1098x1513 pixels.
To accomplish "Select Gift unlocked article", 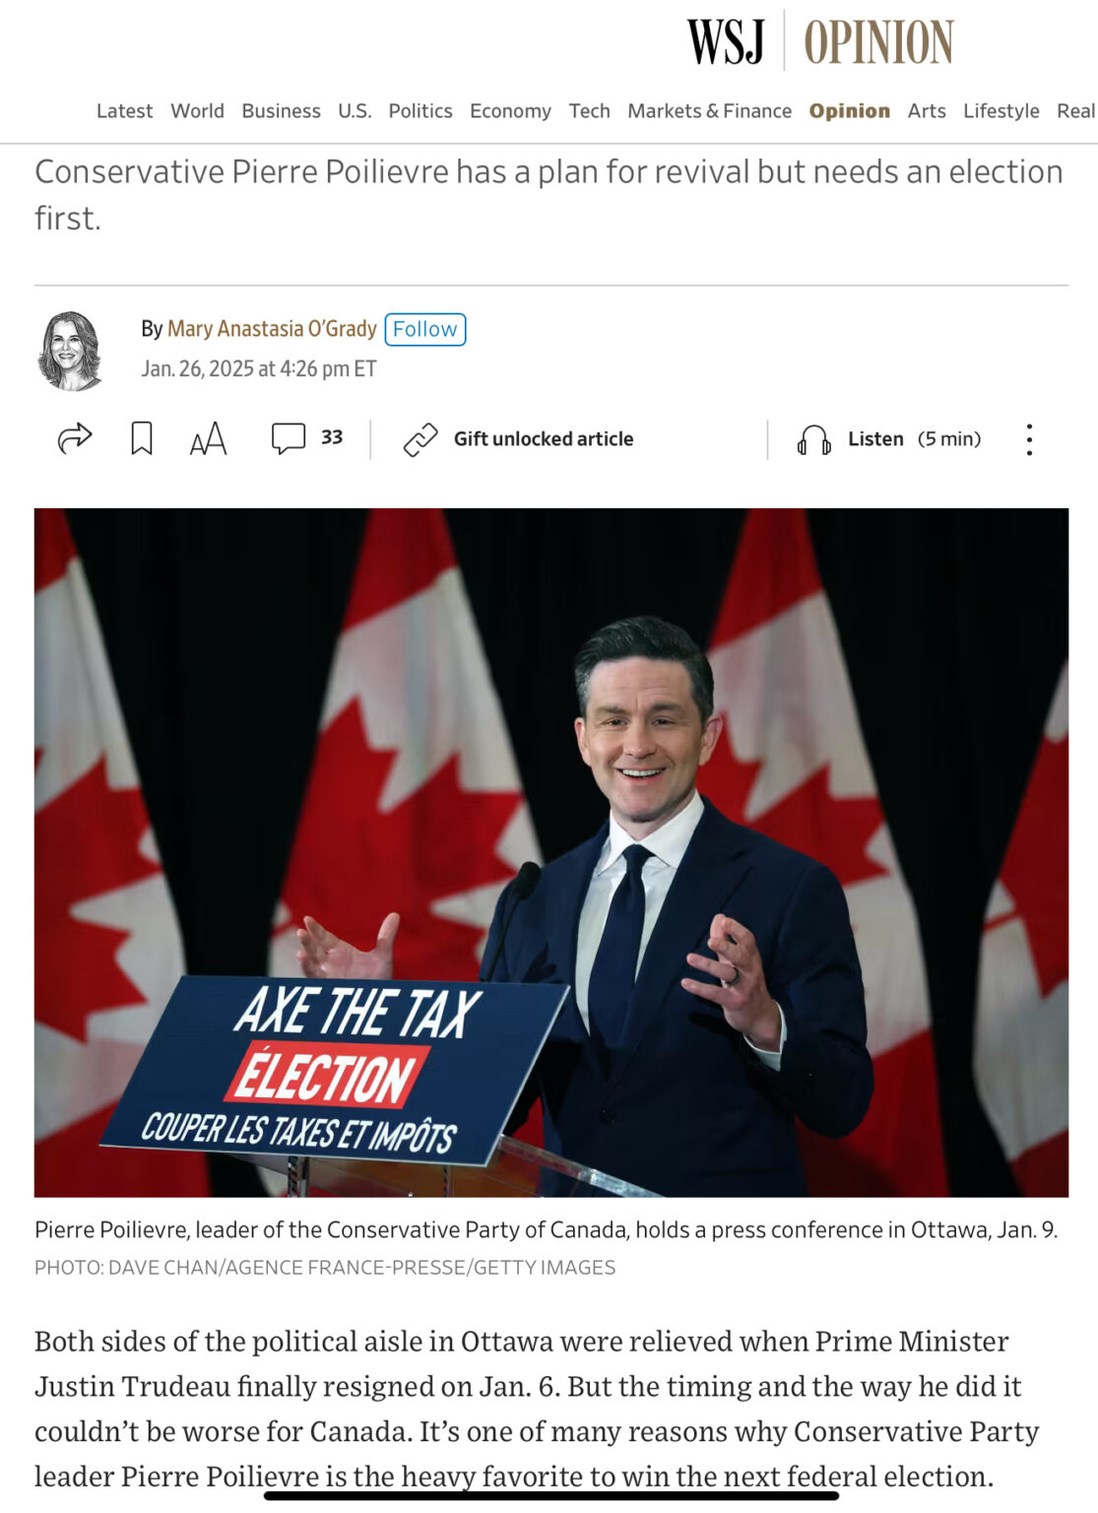I will point(544,439).
